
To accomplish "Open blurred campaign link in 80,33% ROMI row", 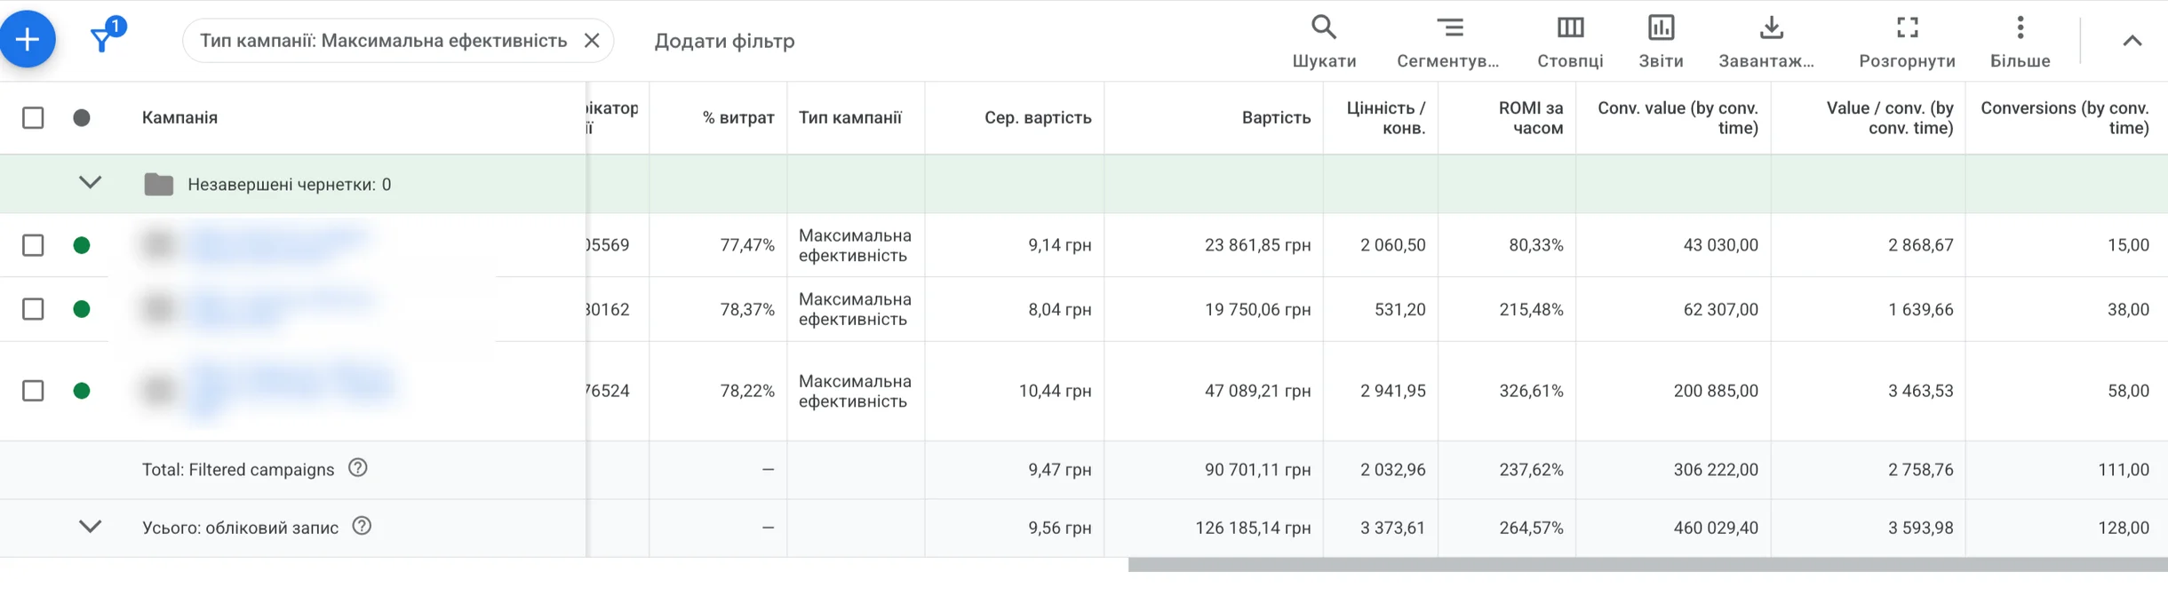I will 278,244.
